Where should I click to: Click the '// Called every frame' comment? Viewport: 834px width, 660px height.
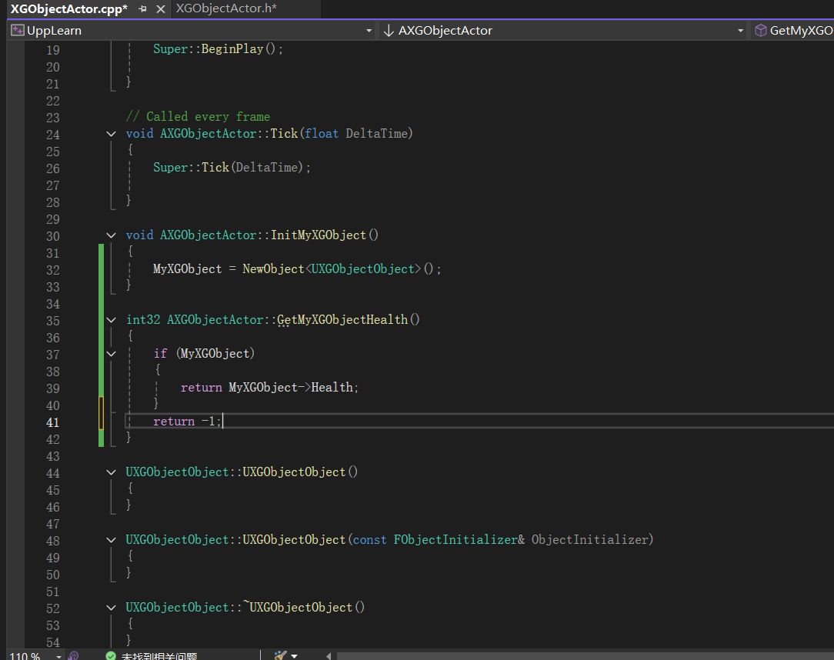[x=198, y=116]
